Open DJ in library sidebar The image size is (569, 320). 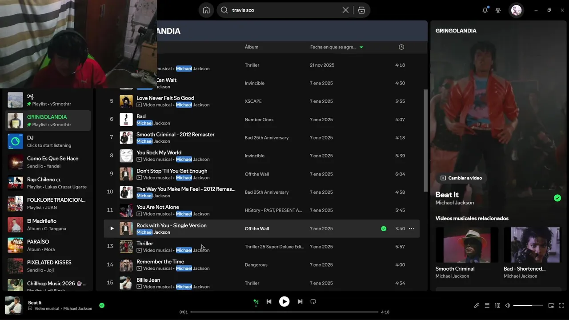(48, 141)
